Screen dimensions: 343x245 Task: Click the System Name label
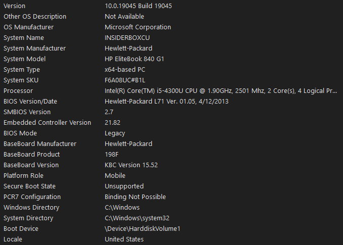point(24,38)
